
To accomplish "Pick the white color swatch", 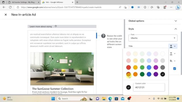I will click(163, 54).
